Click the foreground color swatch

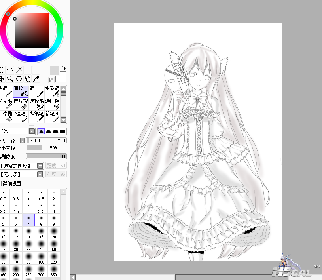click(x=54, y=70)
